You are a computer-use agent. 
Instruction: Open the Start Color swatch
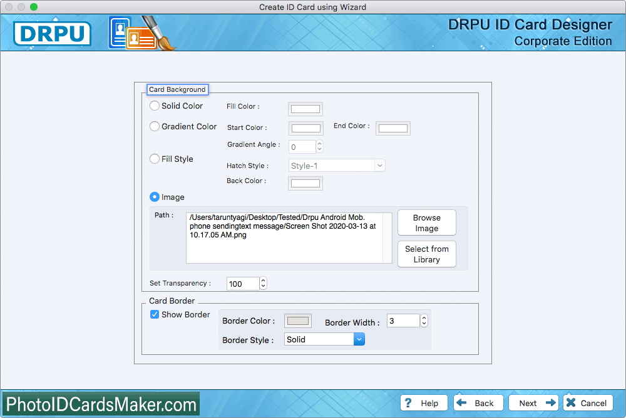306,128
